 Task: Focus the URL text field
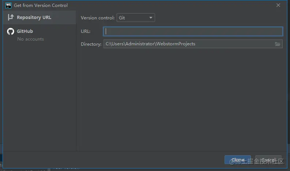(193, 31)
